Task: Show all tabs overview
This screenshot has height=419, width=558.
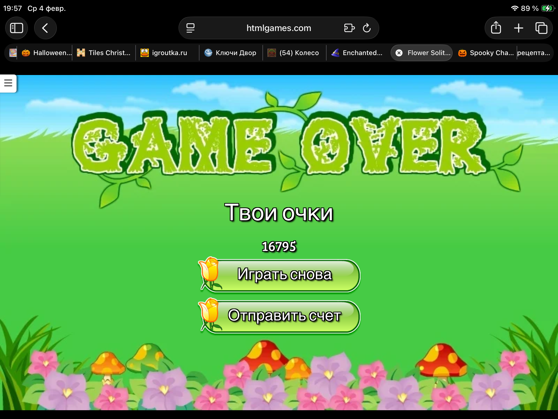Action: [x=541, y=28]
